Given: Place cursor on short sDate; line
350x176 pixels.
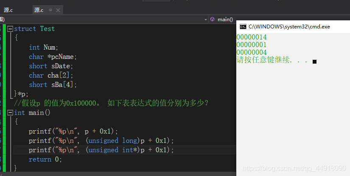Looking at the screenshot, I should point(51,66).
